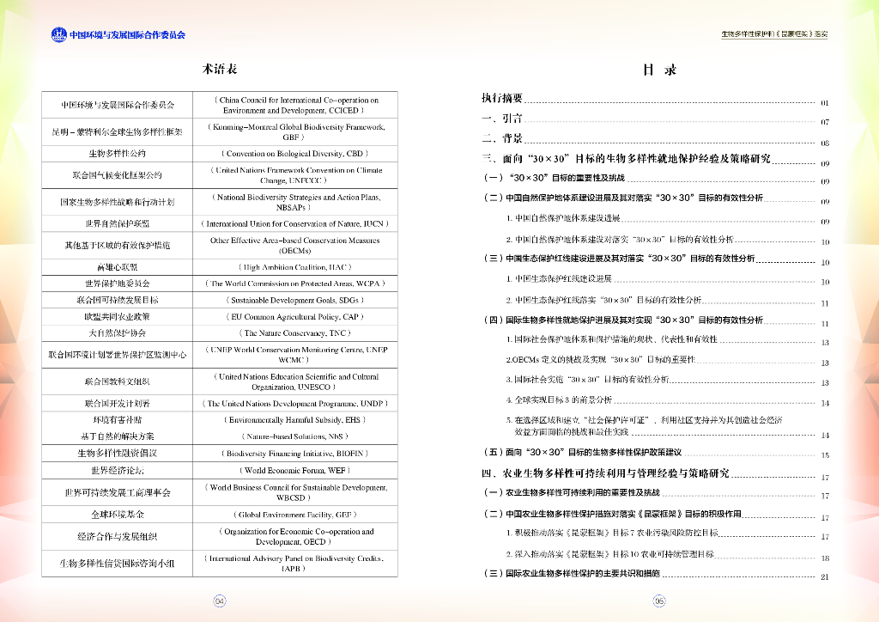Image resolution: width=879 pixels, height=622 pixels.
Task: Click the 目录 heading
Action: 659,70
